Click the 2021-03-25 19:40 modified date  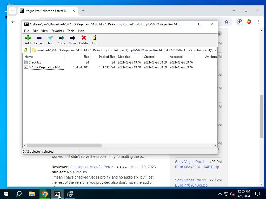pyautogui.click(x=129, y=67)
